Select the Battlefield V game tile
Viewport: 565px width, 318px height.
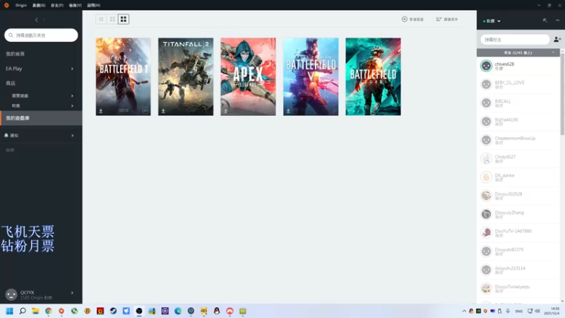click(311, 77)
